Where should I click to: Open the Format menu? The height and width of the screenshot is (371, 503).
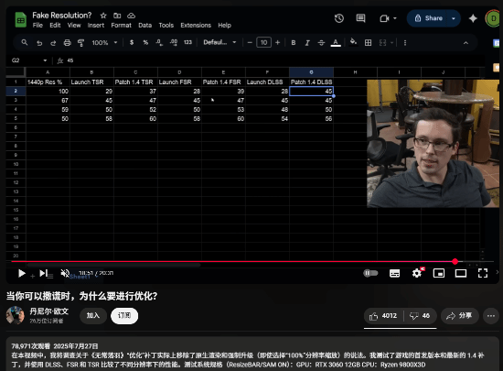tap(121, 25)
